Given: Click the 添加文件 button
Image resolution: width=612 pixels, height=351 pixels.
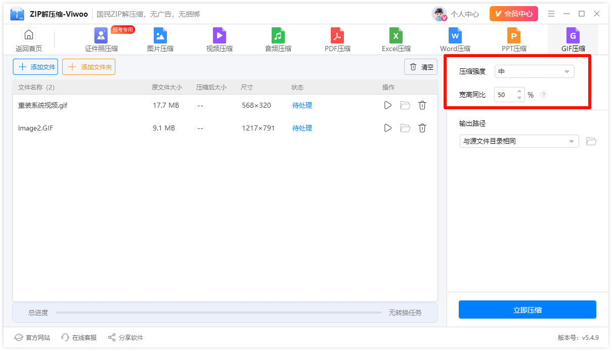Looking at the screenshot, I should [x=35, y=67].
